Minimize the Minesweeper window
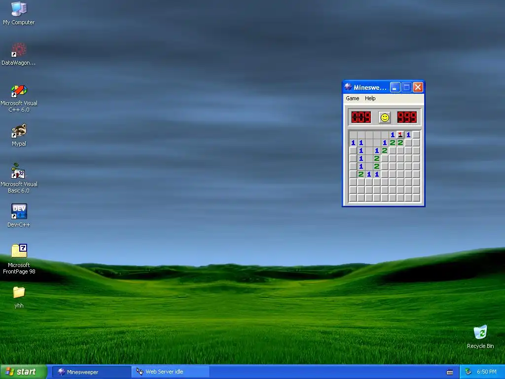This screenshot has width=505, height=379. pos(395,87)
